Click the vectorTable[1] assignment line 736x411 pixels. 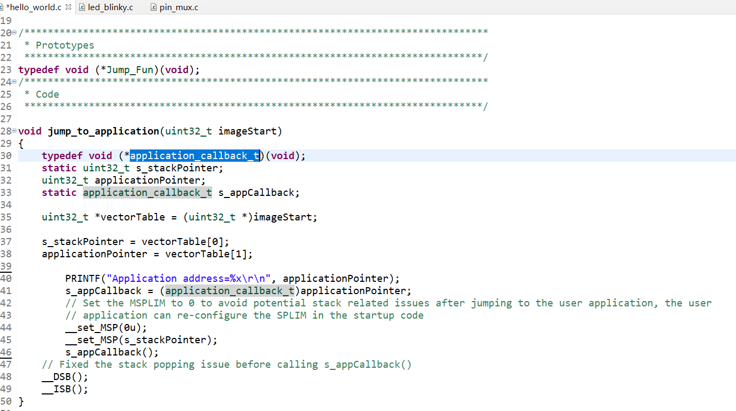(147, 254)
